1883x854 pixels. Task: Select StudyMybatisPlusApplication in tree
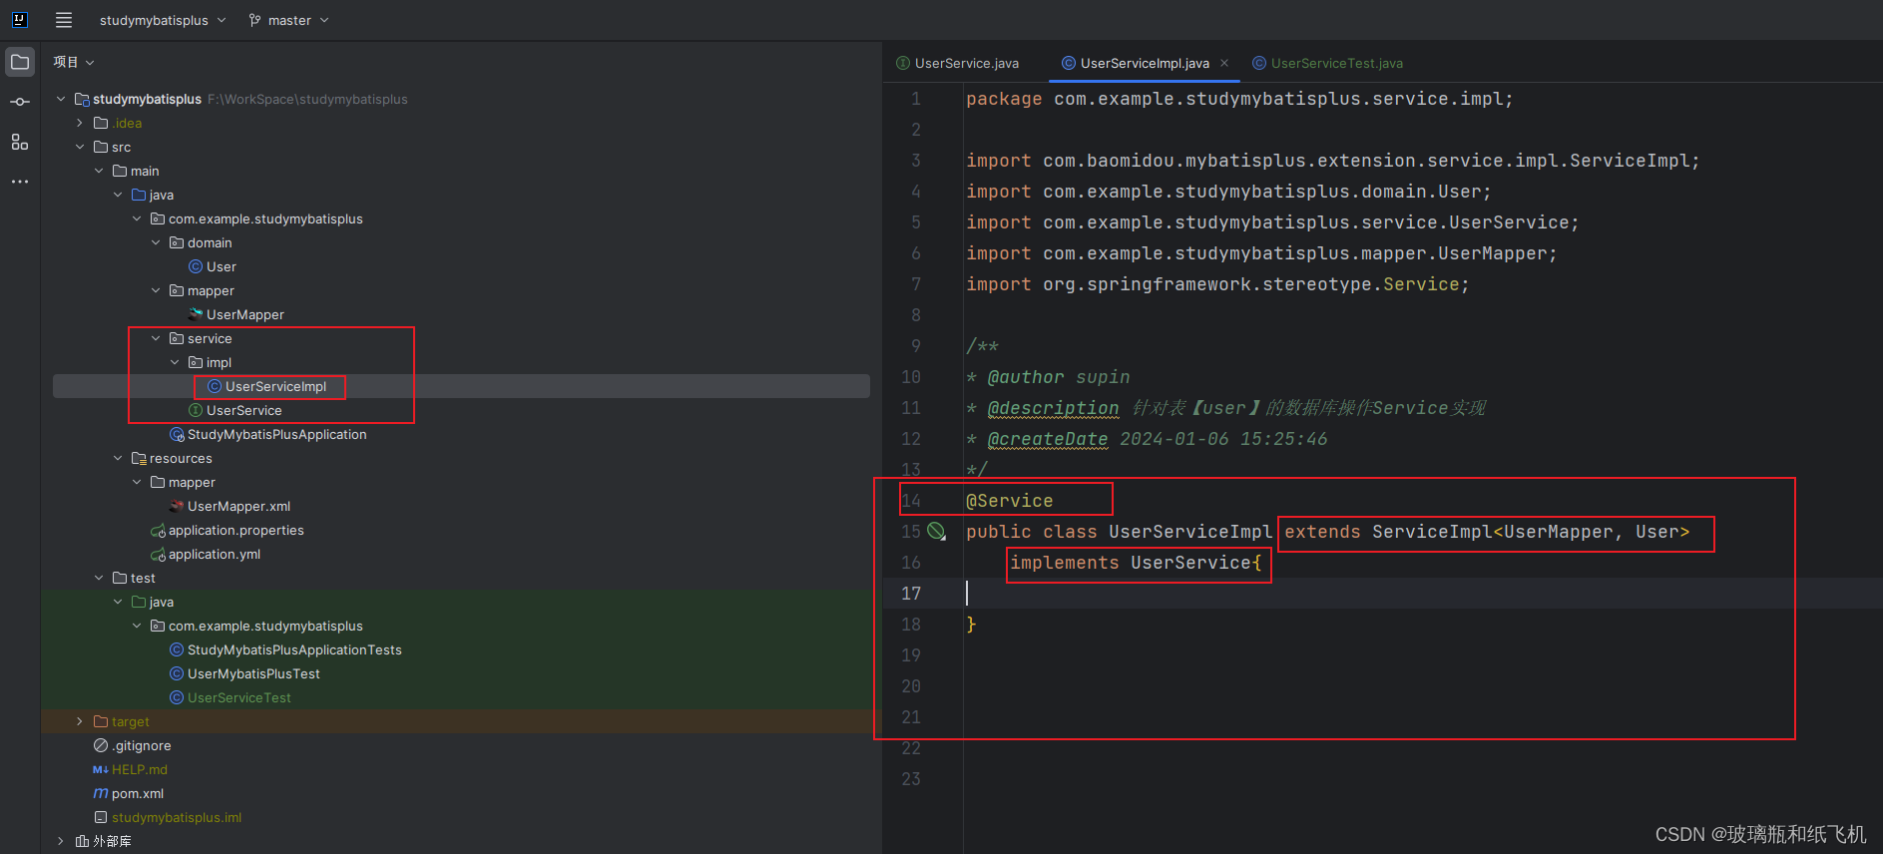click(276, 434)
